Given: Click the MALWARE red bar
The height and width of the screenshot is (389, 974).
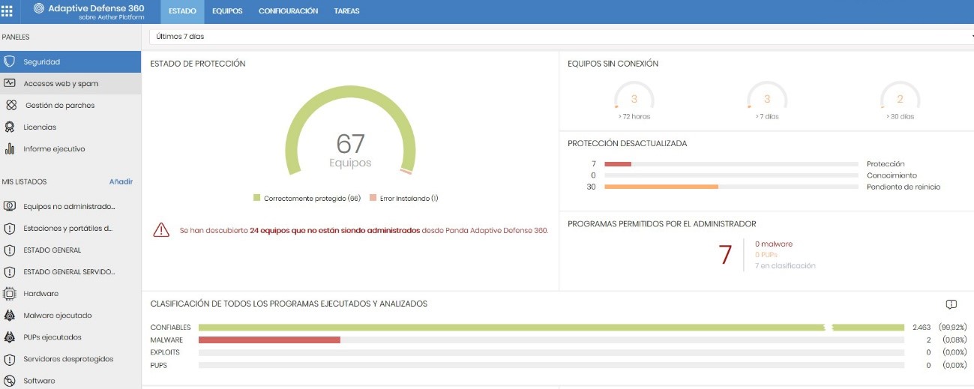Looking at the screenshot, I should coord(269,340).
